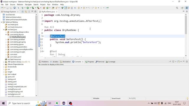Close the DryRunDemo.java editor tab
189x106 pixels.
pyautogui.click(x=56, y=12)
